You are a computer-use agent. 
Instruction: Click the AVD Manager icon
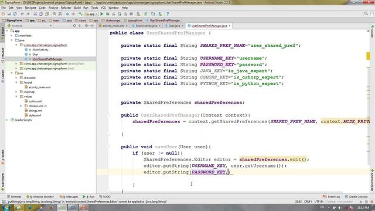(x=138, y=14)
